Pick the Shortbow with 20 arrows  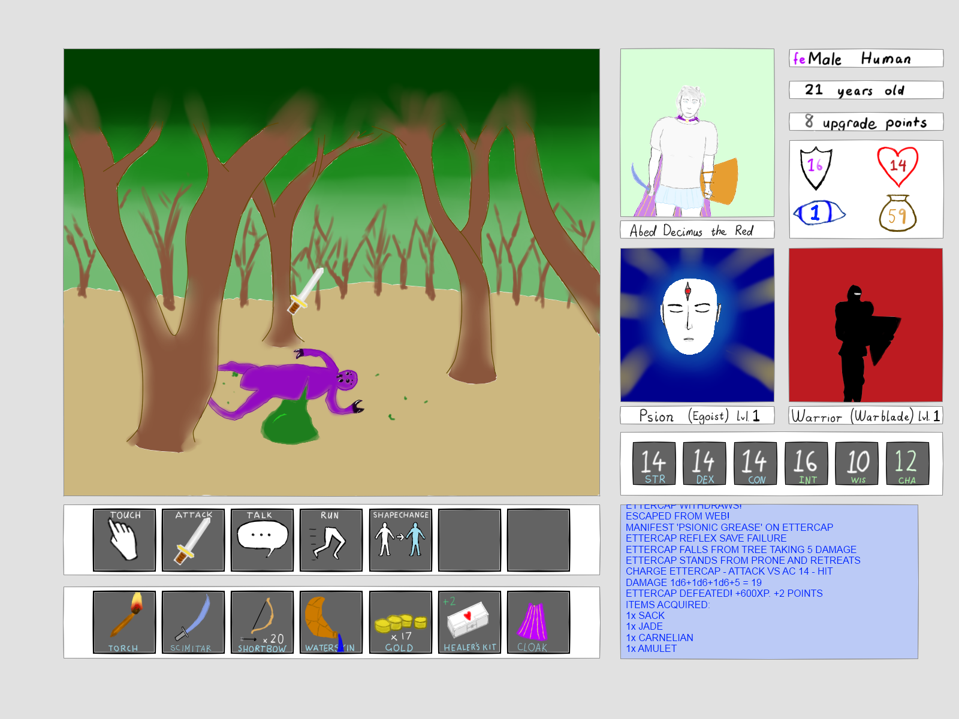click(262, 622)
